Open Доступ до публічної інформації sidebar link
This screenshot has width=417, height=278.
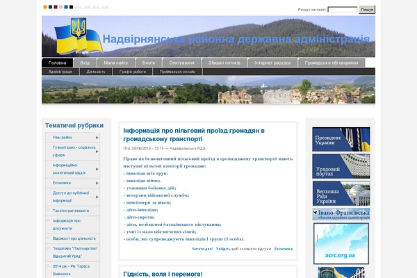click(x=71, y=197)
